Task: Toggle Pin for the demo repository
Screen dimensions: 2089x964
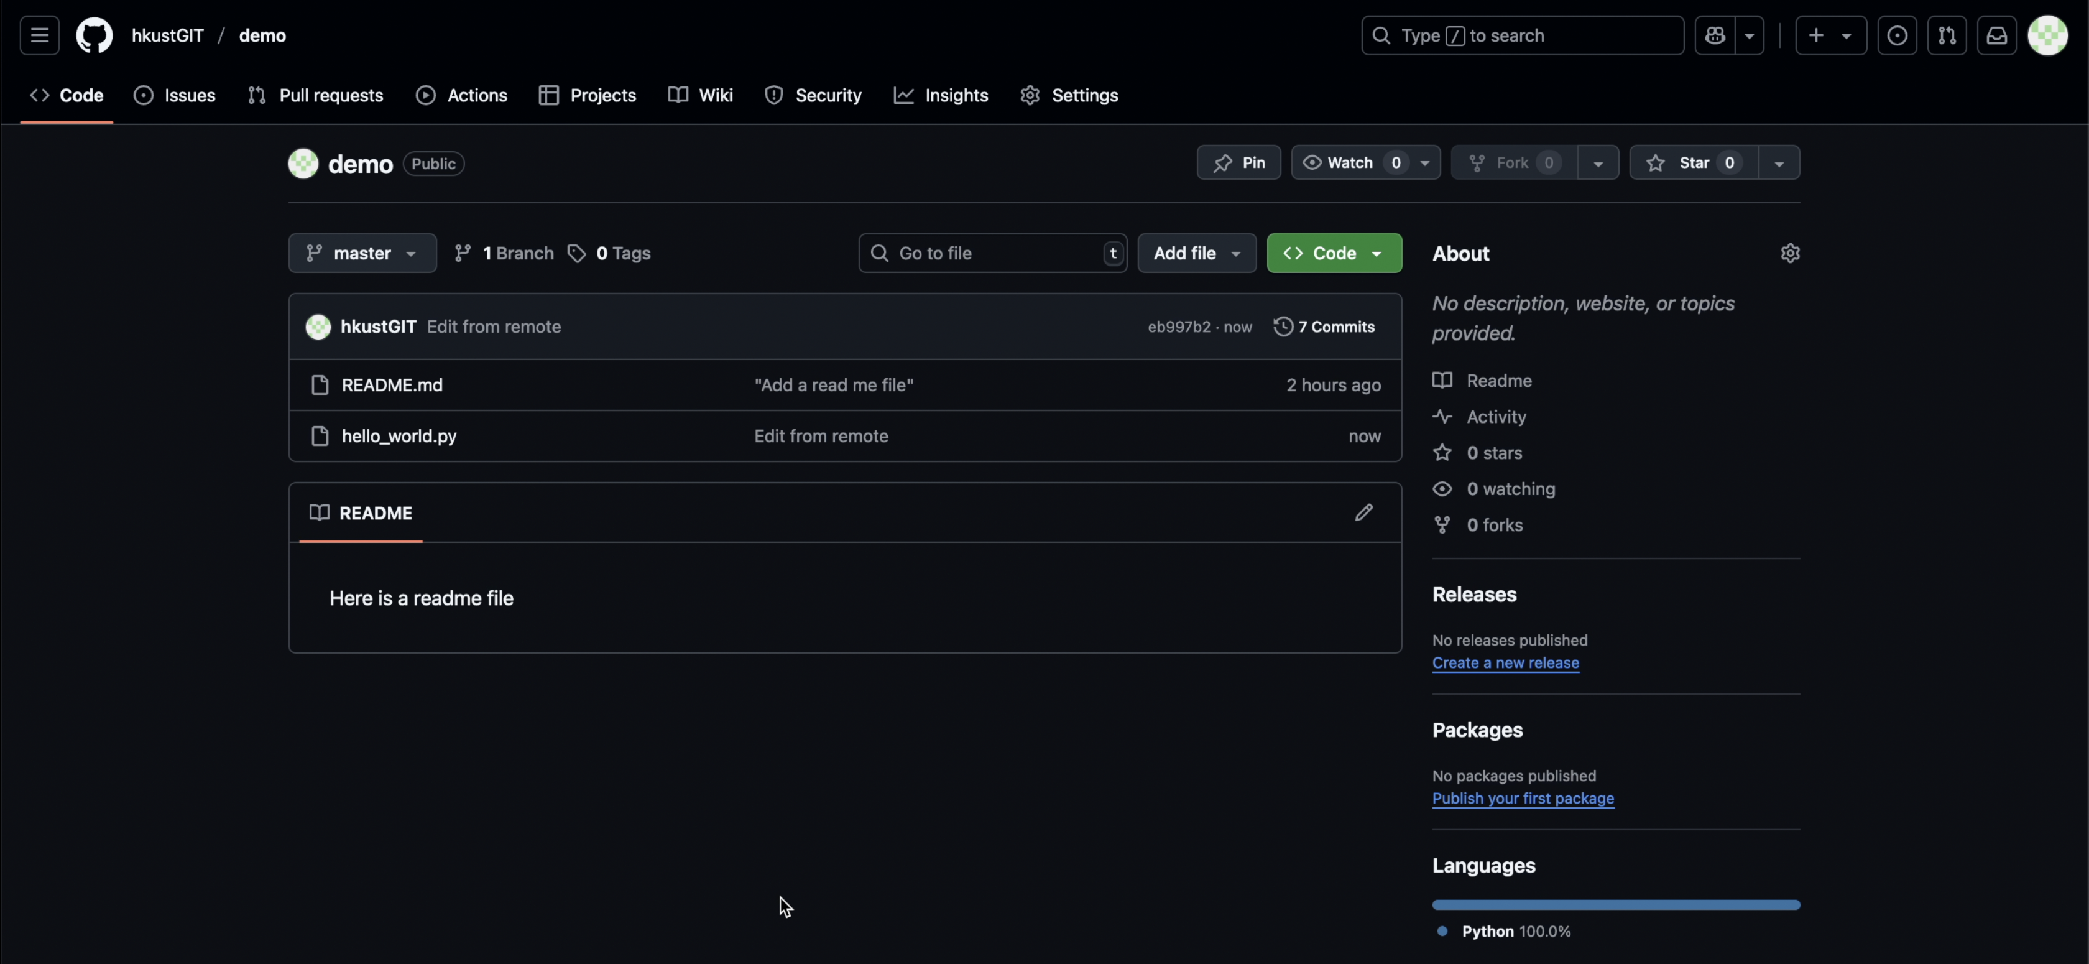Action: pyautogui.click(x=1238, y=163)
